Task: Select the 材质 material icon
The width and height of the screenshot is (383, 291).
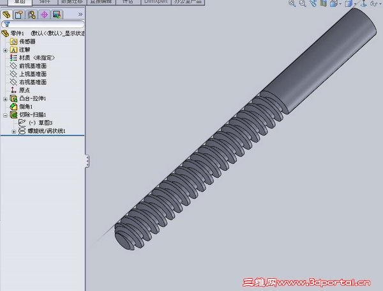Action: coord(13,58)
